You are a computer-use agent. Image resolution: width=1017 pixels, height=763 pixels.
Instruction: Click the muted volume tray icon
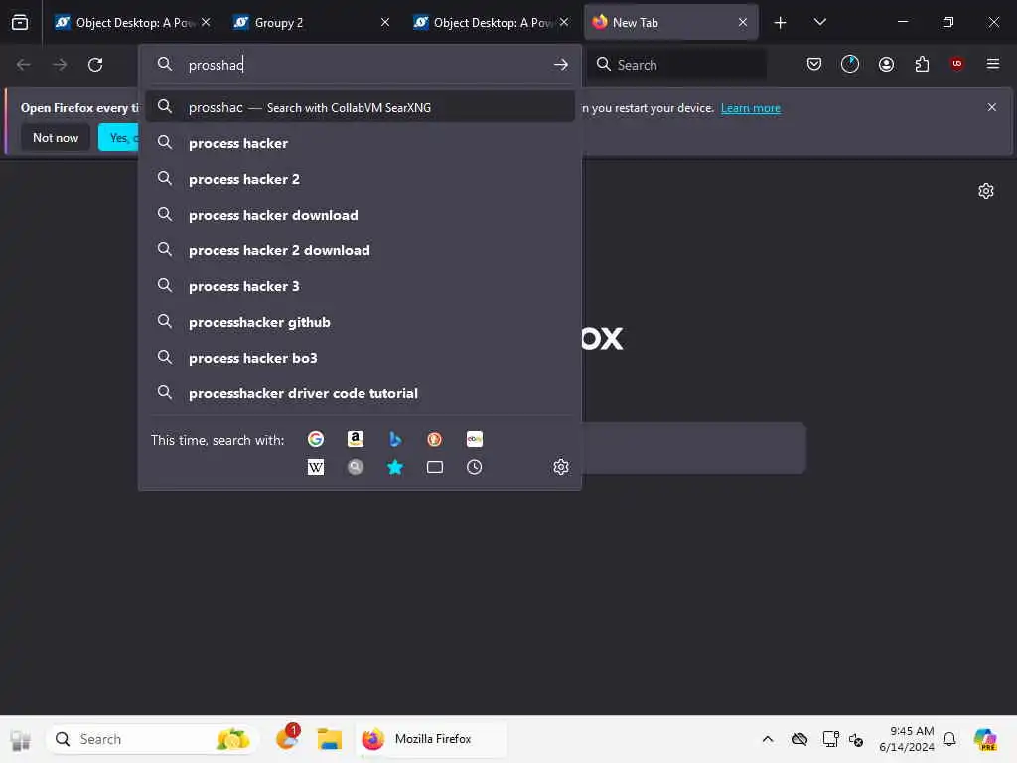tap(856, 739)
